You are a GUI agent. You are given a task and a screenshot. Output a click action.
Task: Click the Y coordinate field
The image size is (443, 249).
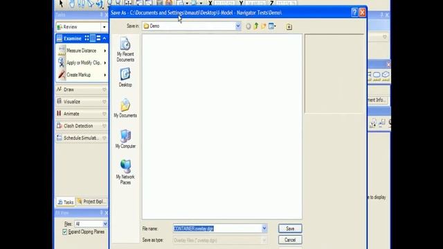click(255, 3)
